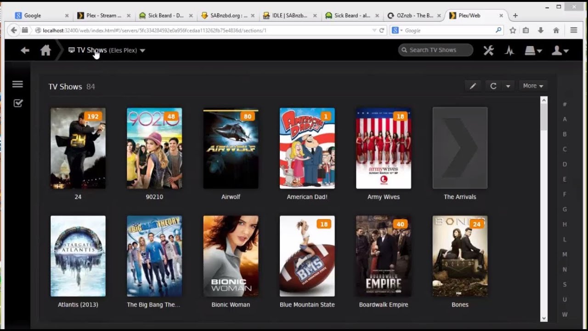Click the scrollbar down arrow
The width and height of the screenshot is (588, 331).
(x=544, y=318)
